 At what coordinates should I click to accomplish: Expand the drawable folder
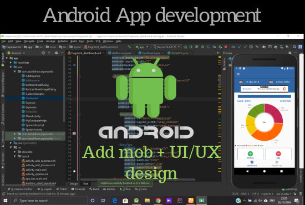click(15, 152)
